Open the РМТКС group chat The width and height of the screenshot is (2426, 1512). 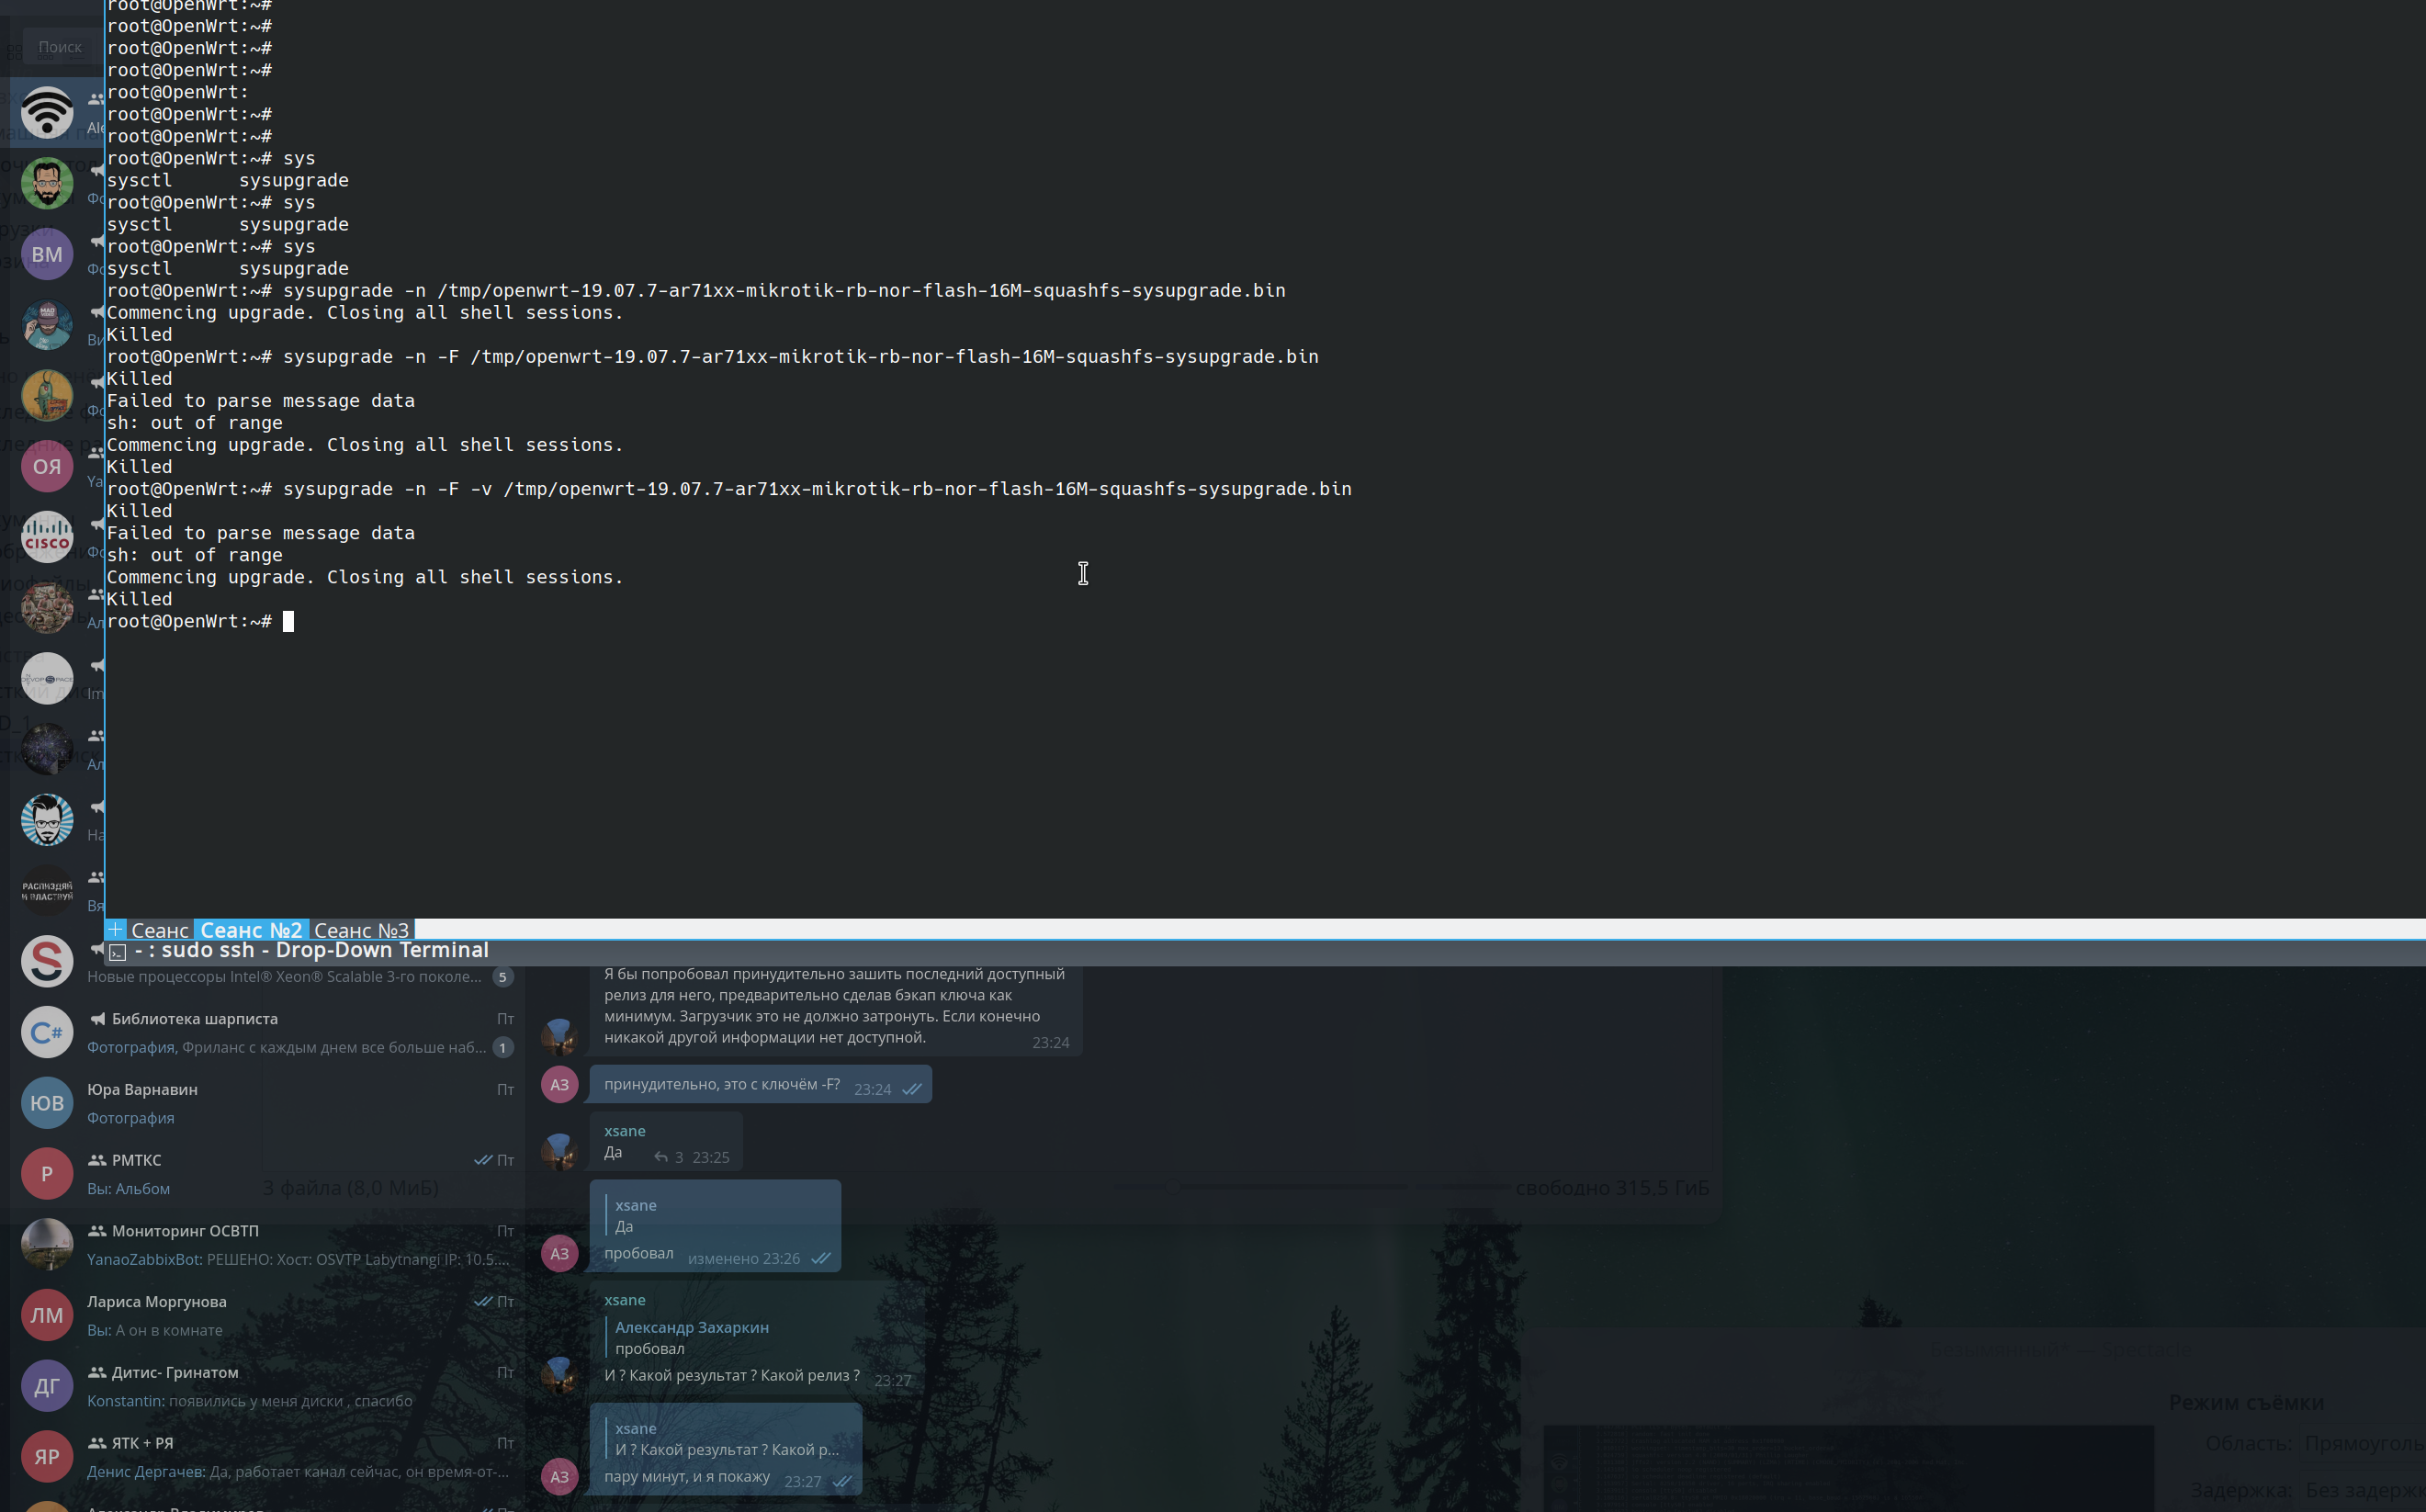click(268, 1174)
